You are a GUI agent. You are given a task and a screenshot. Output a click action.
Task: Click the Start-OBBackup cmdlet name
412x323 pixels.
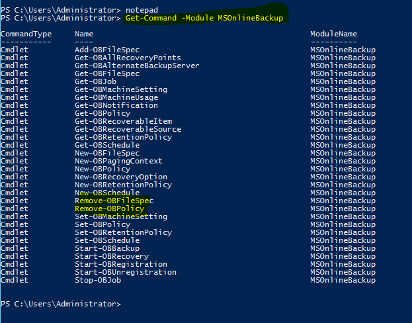107,248
